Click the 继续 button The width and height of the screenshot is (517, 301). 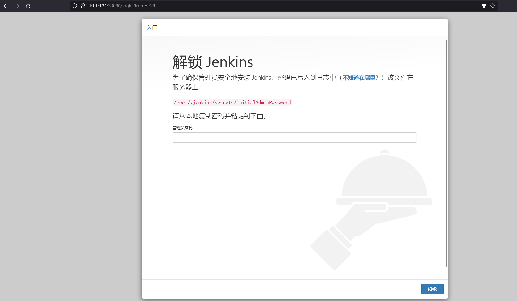pos(432,289)
